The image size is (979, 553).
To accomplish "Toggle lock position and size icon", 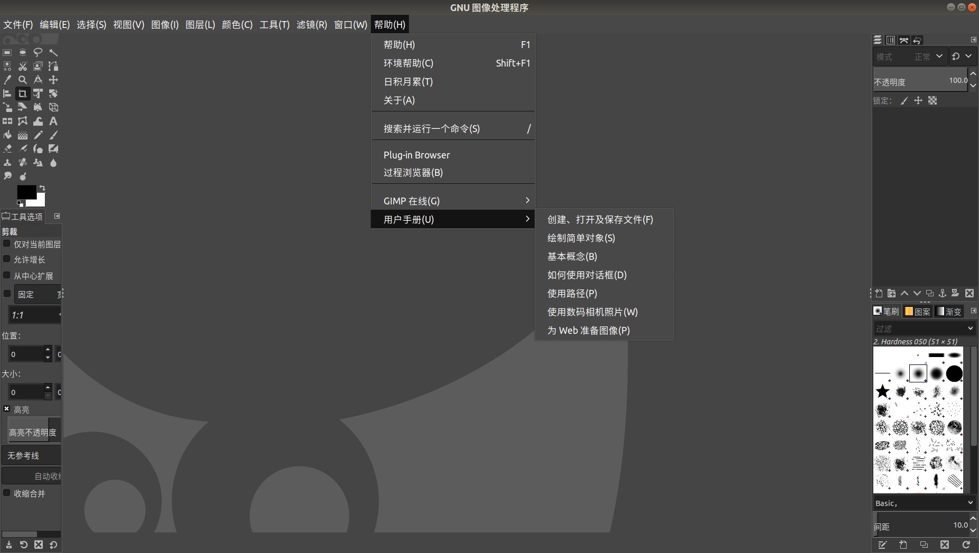I will [918, 100].
